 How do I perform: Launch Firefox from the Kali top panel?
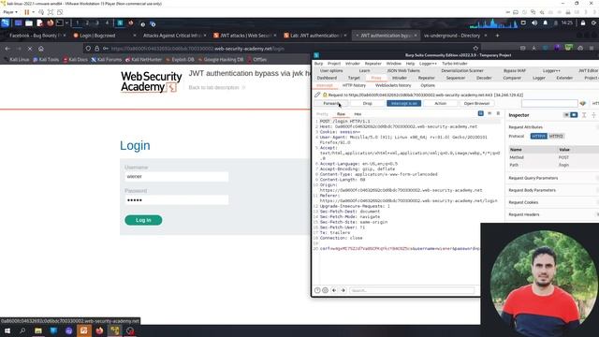pos(50,22)
